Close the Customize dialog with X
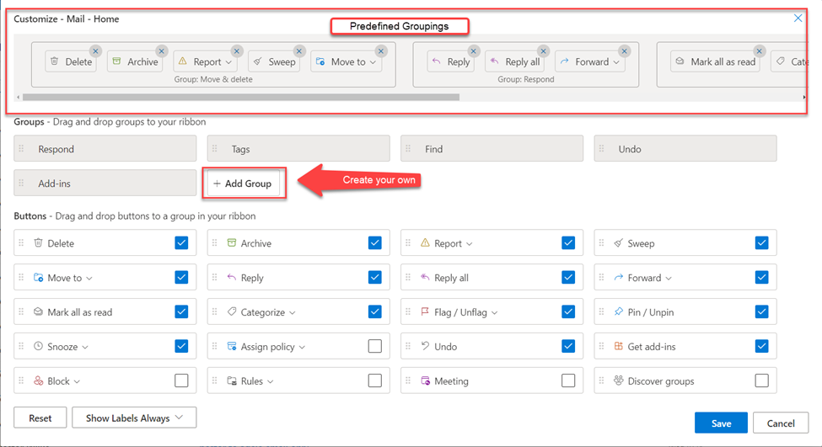The height and width of the screenshot is (447, 822). [x=798, y=19]
